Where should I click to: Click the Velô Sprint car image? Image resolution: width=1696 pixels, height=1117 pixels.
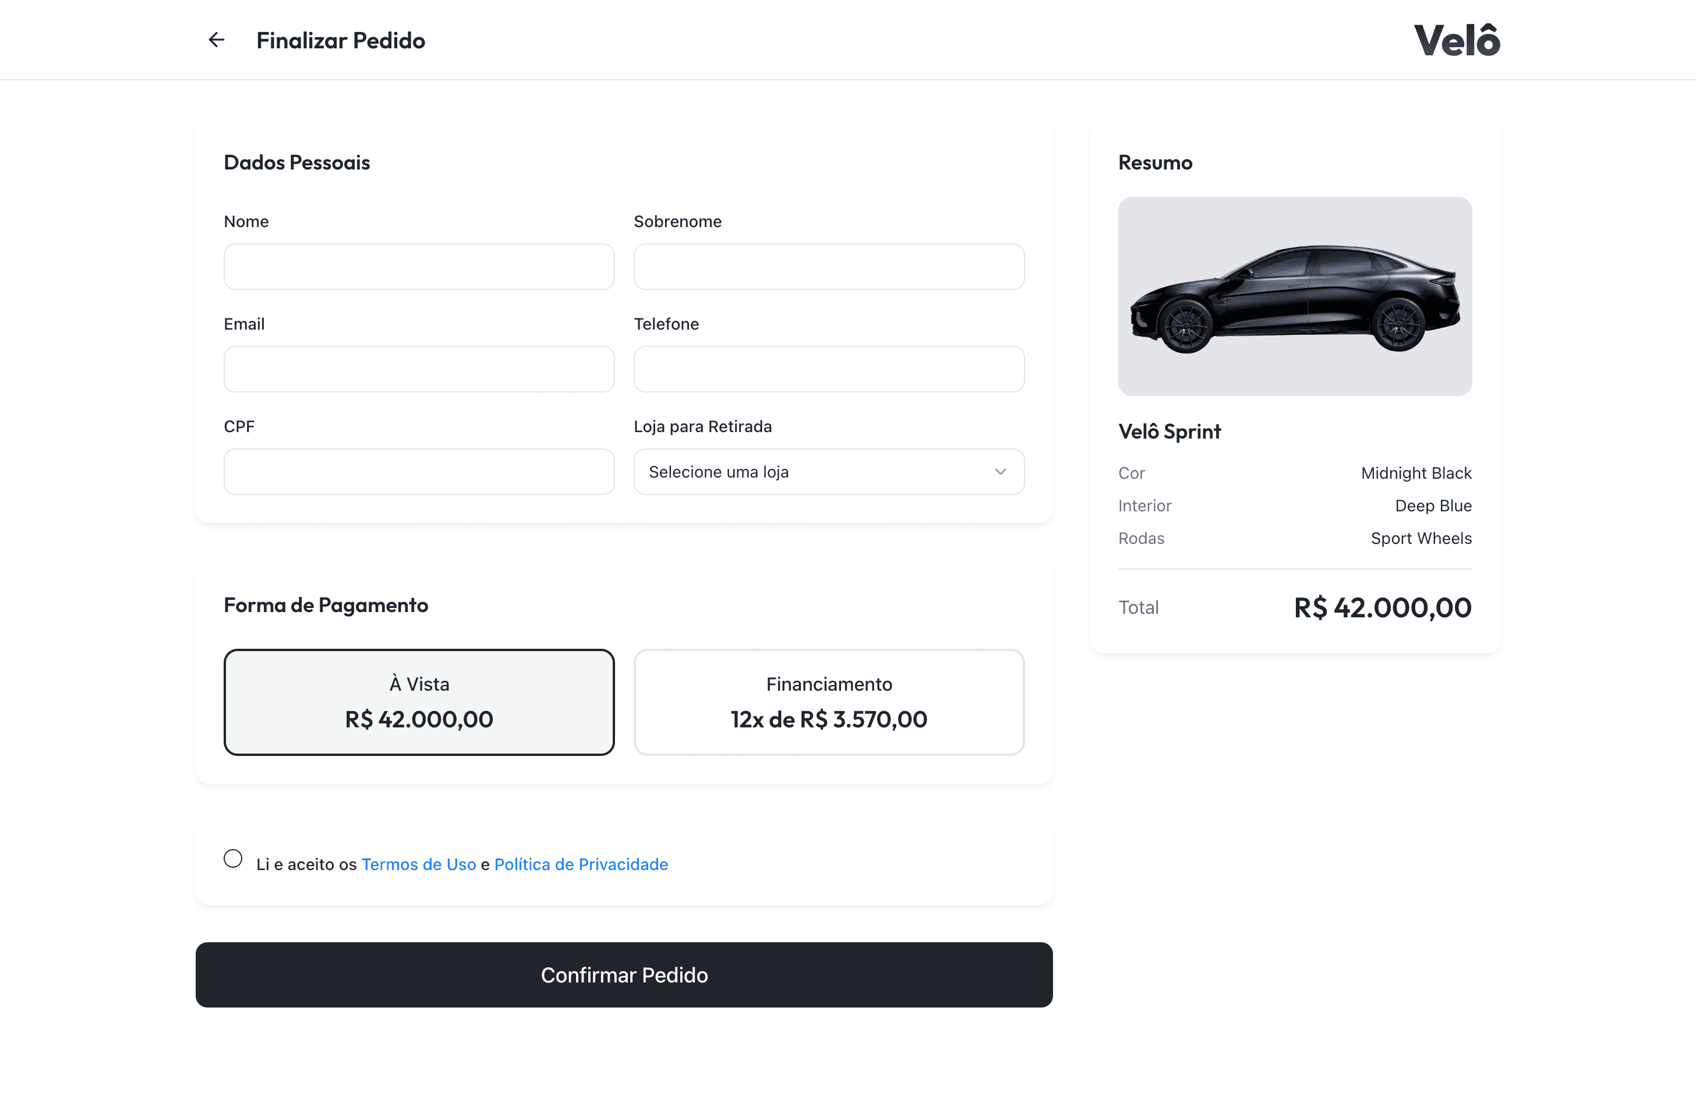tap(1295, 296)
